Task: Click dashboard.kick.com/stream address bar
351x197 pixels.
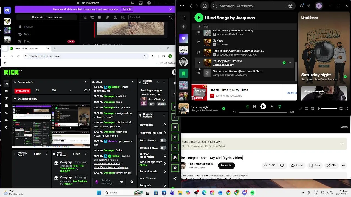Action: pos(85,56)
